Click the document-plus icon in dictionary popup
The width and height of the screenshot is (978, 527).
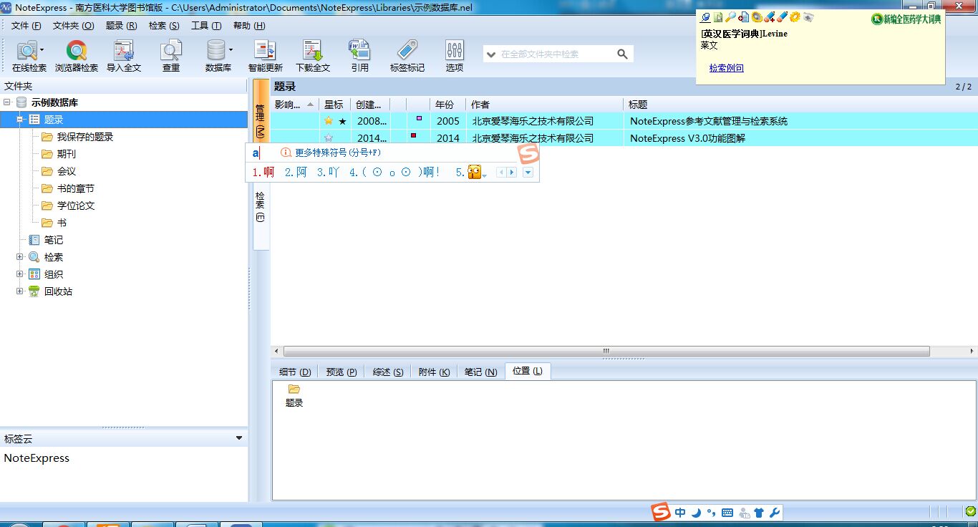tap(743, 17)
